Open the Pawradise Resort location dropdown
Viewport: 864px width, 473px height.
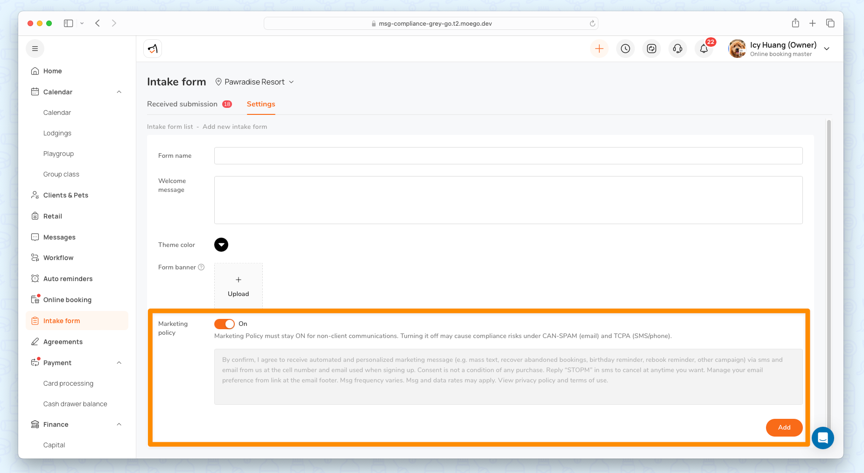(x=254, y=82)
